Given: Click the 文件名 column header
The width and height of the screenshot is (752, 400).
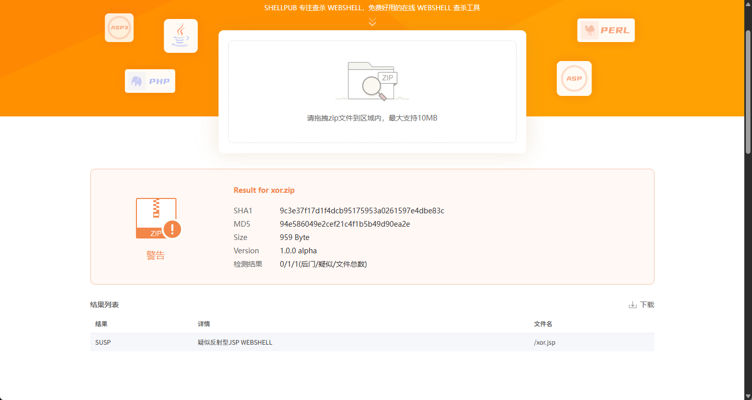Looking at the screenshot, I should pos(543,324).
